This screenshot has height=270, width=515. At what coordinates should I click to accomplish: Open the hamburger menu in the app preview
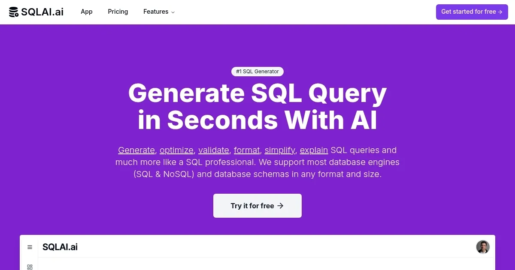30,247
